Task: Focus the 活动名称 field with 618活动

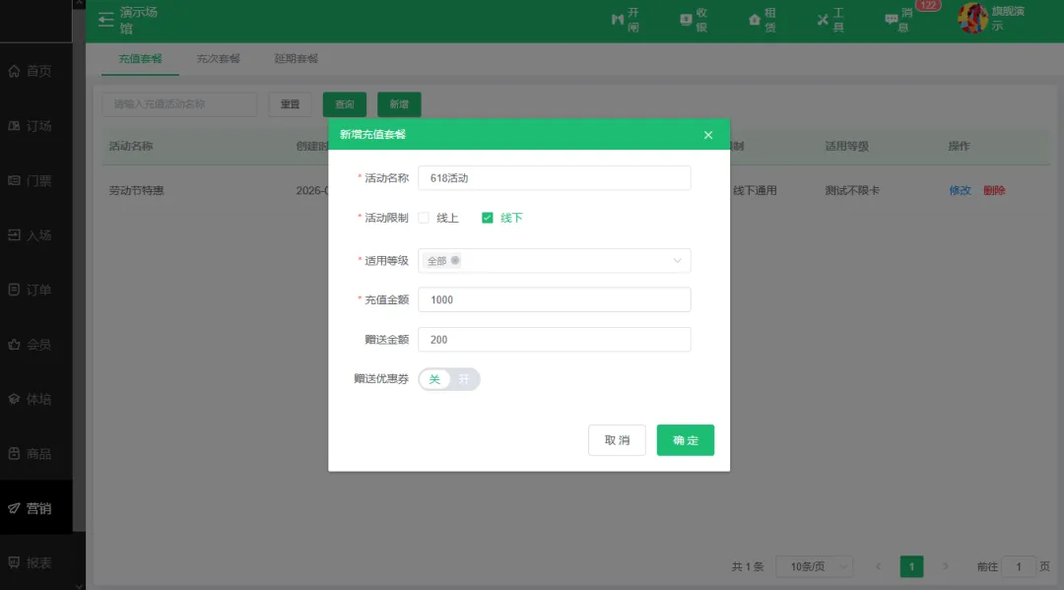Action: click(555, 178)
